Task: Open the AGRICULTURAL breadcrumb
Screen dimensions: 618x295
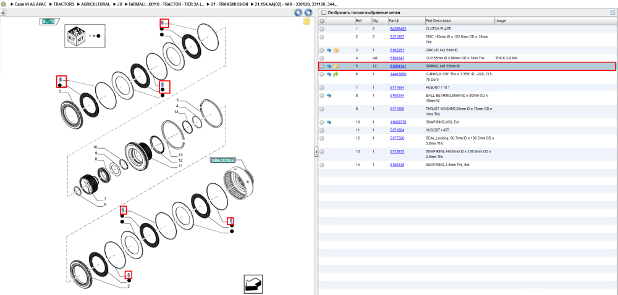Action: pos(95,4)
